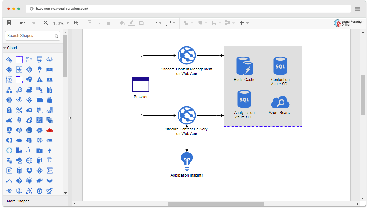Pick the shopping bag shape in palette
The image size is (369, 210).
point(50,100)
